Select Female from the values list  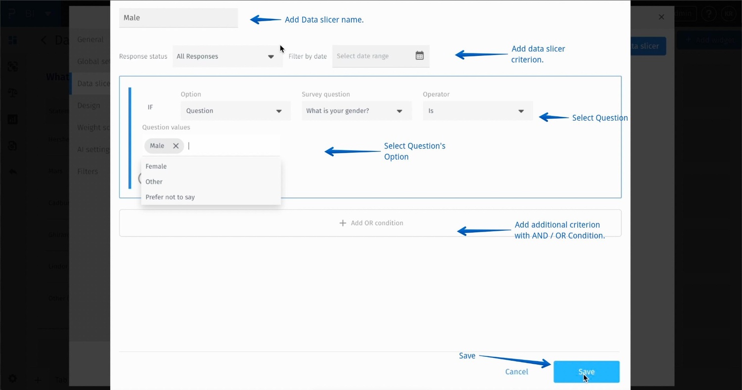156,167
